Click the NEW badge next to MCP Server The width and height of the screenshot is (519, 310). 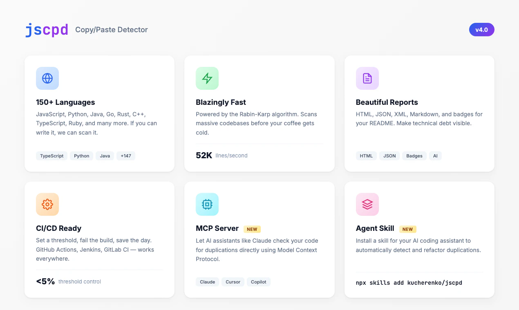252,229
